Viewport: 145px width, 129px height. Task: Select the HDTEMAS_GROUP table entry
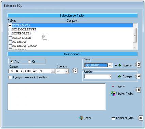tap(25, 46)
